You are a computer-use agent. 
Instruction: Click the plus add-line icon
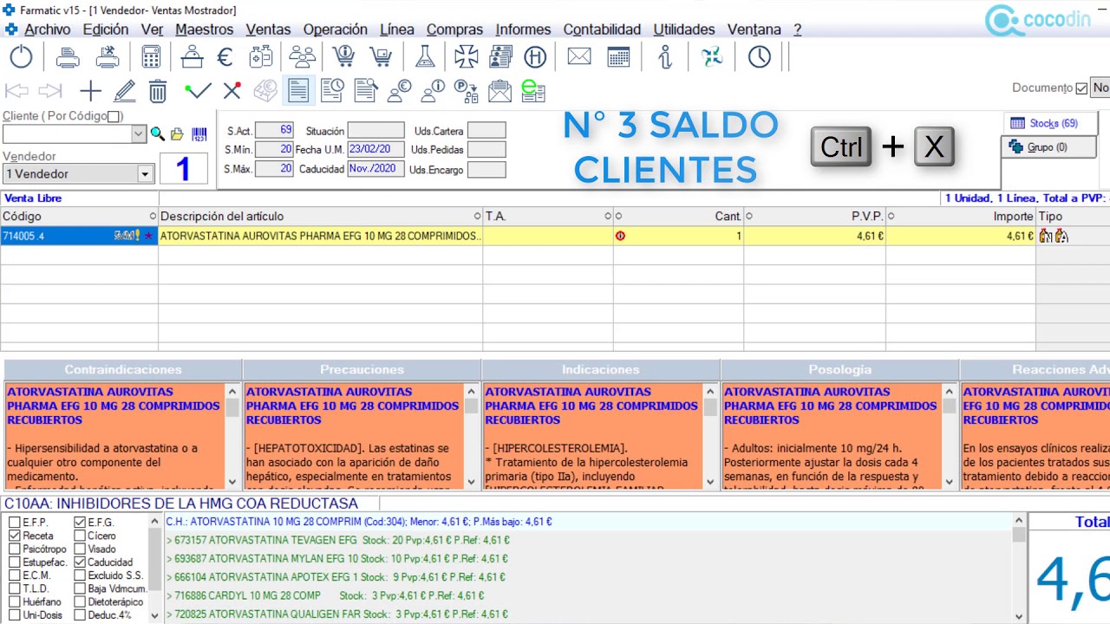[x=90, y=91]
